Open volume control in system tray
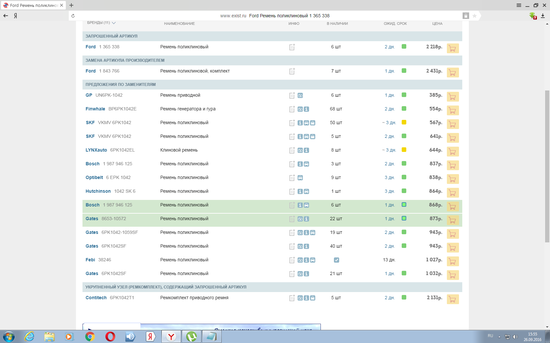The image size is (550, 343). [515, 337]
